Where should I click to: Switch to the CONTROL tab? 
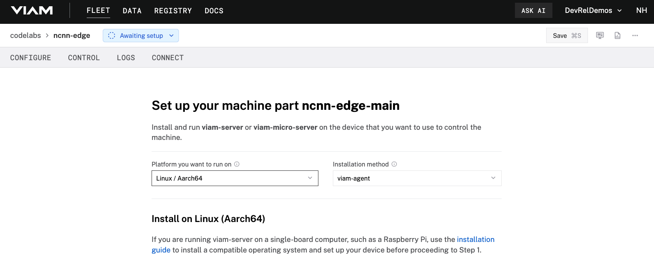pos(84,57)
